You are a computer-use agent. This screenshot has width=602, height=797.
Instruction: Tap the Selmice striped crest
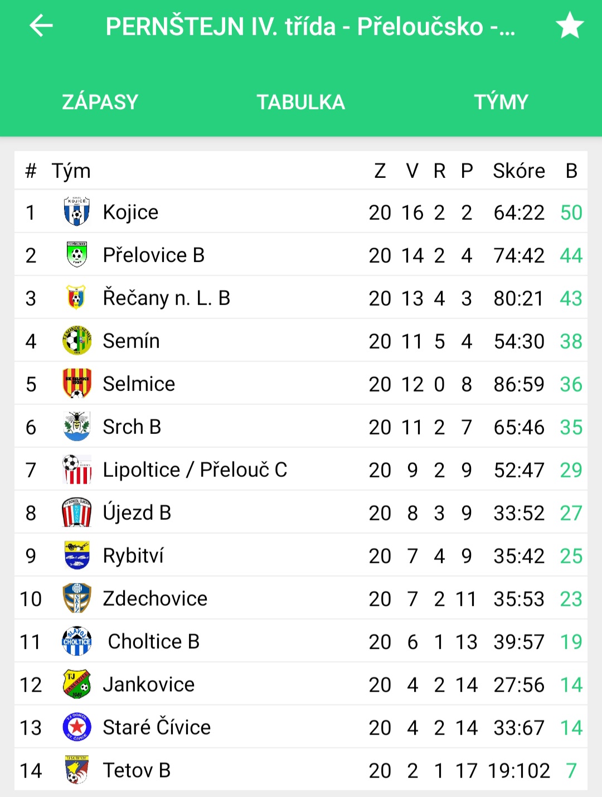77,383
